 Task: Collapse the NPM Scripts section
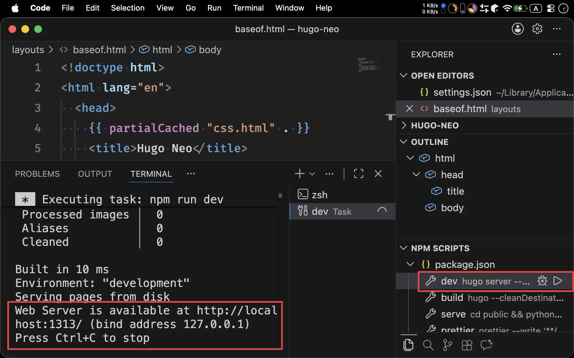coord(403,248)
